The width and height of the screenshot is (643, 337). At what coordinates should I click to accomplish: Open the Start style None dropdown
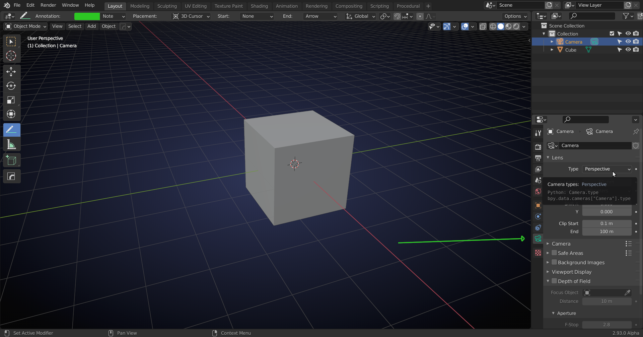tap(257, 16)
